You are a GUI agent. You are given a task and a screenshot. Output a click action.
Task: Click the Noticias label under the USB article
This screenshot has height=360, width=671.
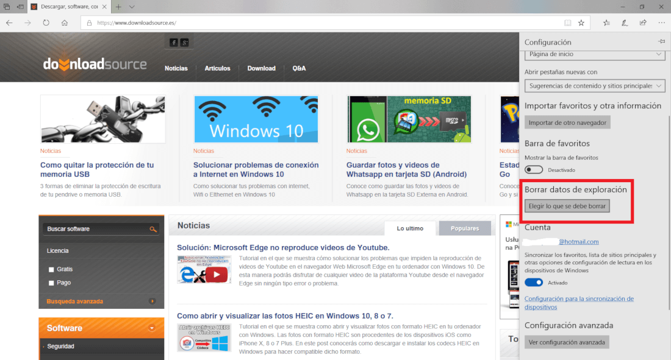coord(51,151)
